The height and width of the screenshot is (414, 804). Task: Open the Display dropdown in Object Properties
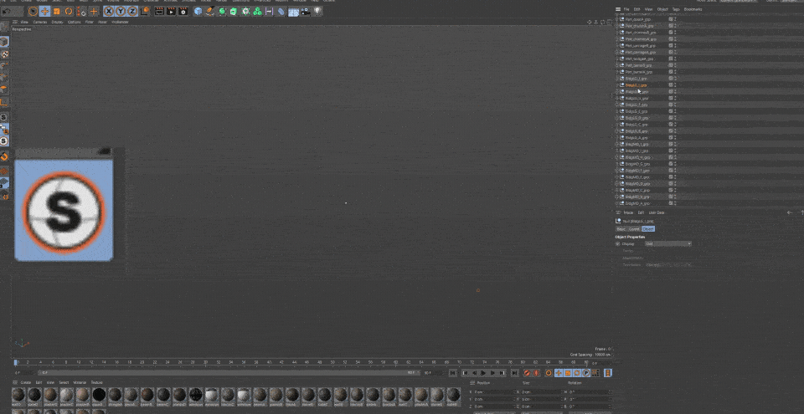click(x=668, y=244)
